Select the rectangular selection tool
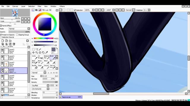190x106 pixels. 34,49
